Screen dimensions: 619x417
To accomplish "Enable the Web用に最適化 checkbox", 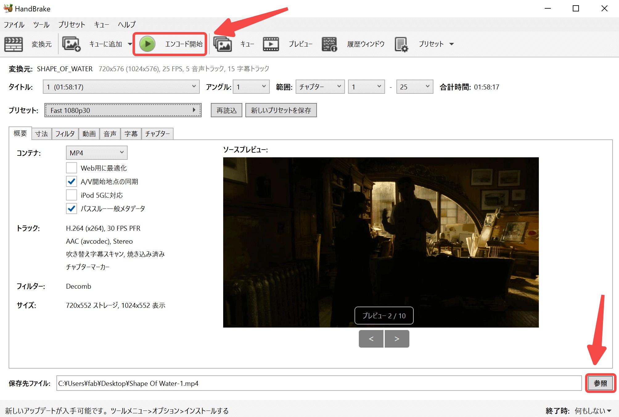I will (x=72, y=168).
